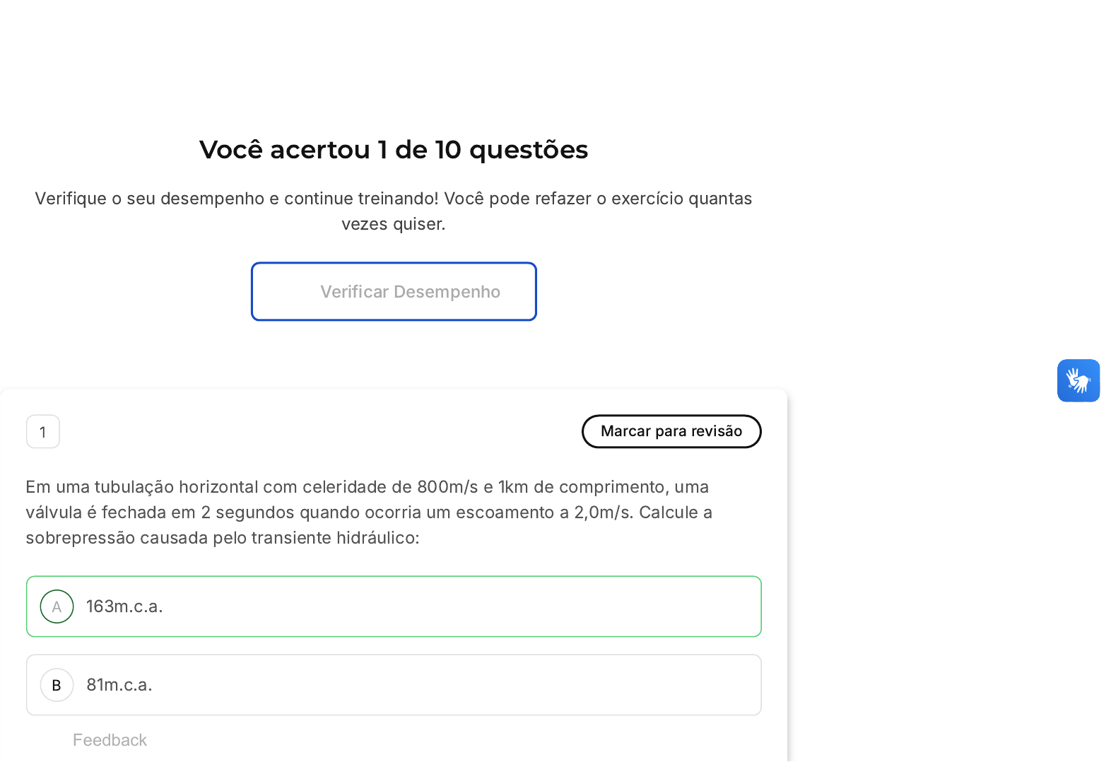The image size is (1111, 762).
Task: Choose the 81m.c.a. answer text
Action: 119,685
